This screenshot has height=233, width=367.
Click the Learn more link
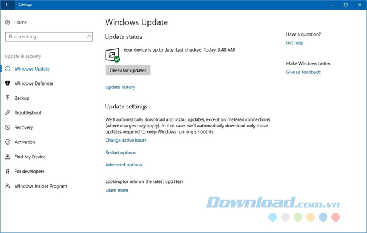pos(116,190)
